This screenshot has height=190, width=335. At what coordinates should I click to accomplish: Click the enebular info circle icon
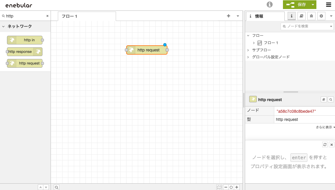click(x=270, y=5)
